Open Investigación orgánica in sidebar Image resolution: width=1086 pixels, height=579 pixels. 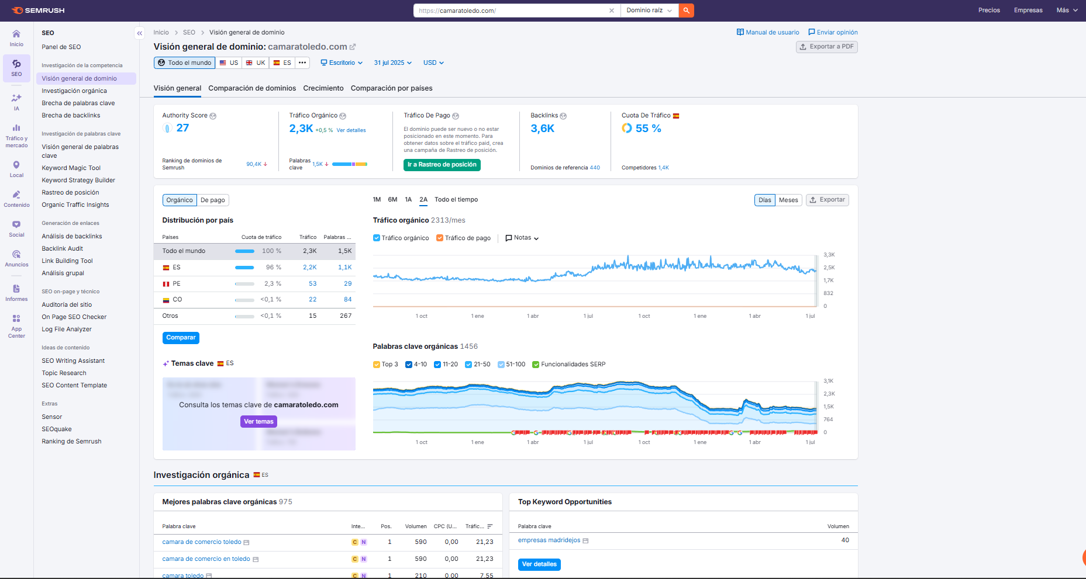(x=74, y=91)
